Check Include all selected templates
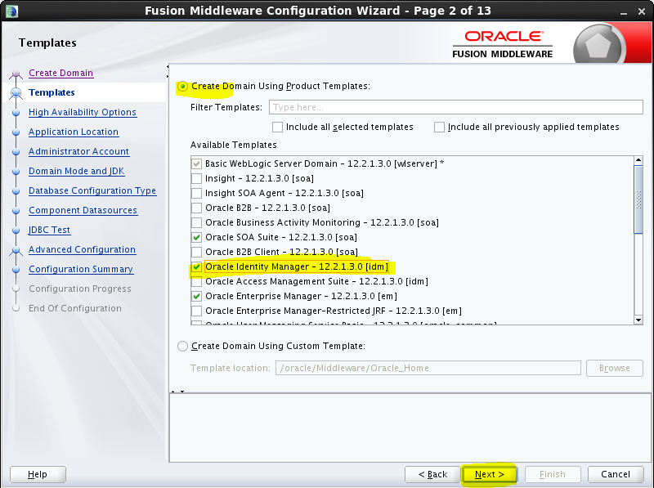Viewport: 654px width, 488px height. (278, 127)
